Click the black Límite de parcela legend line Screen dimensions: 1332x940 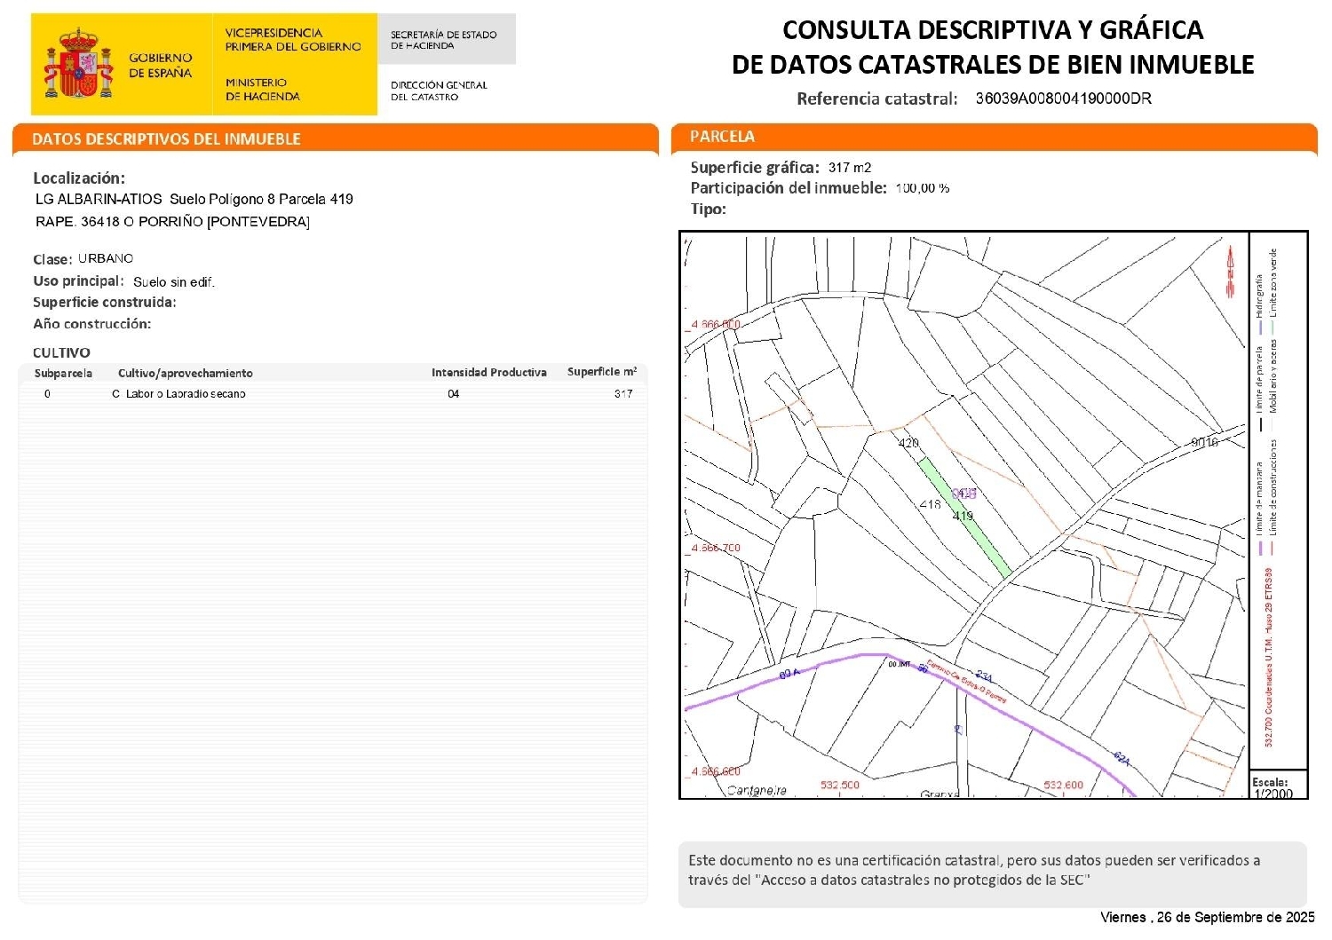coord(1260,424)
